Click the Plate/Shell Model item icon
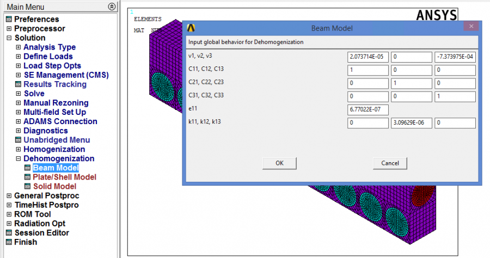 click(x=28, y=177)
